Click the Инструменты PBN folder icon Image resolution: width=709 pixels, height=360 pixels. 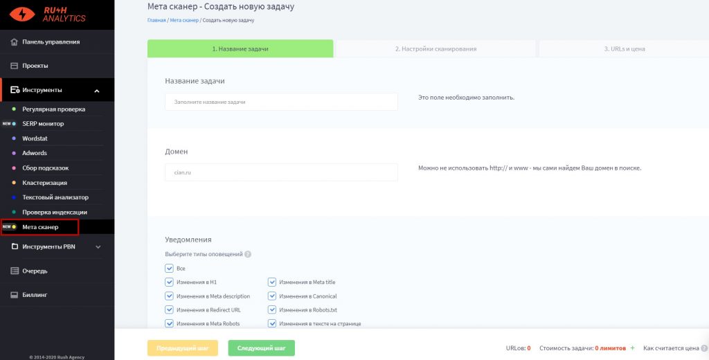coord(15,246)
